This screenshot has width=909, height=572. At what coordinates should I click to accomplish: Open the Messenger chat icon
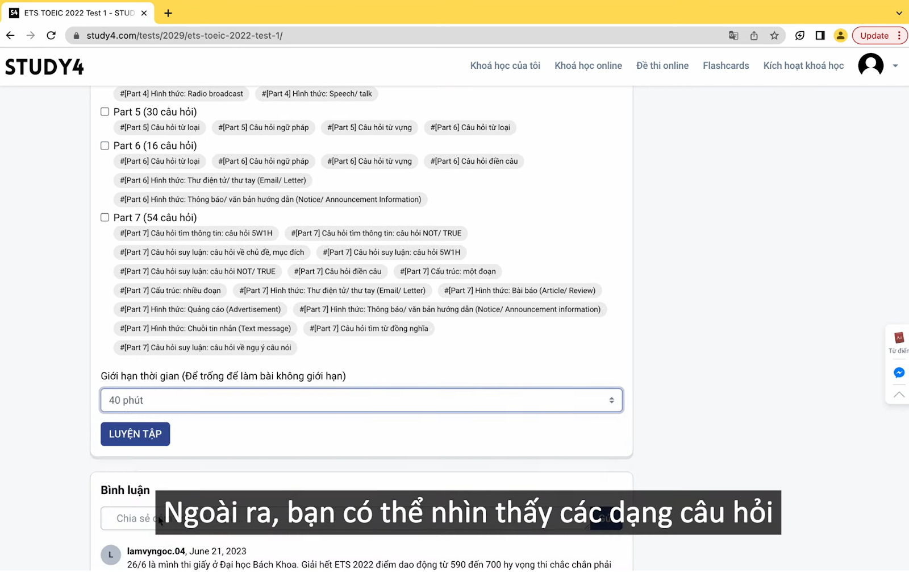(899, 373)
